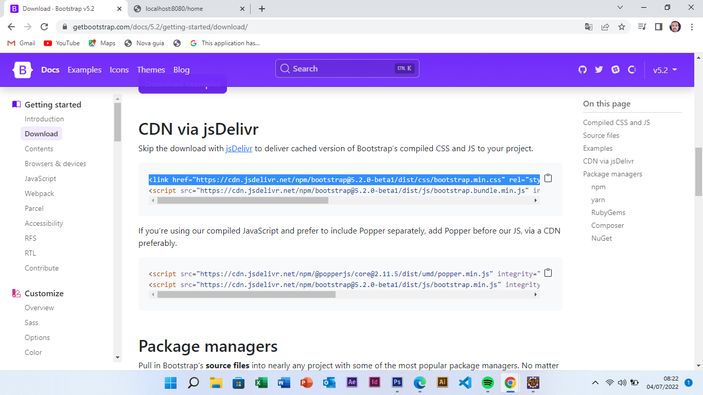Open the Bootstrap Twitter icon link
The height and width of the screenshot is (395, 703).
coord(599,69)
